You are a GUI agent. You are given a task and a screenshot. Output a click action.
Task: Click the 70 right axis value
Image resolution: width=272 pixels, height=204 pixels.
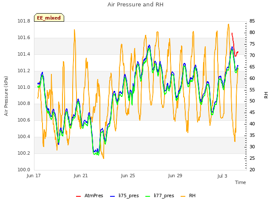[x=252, y=56]
